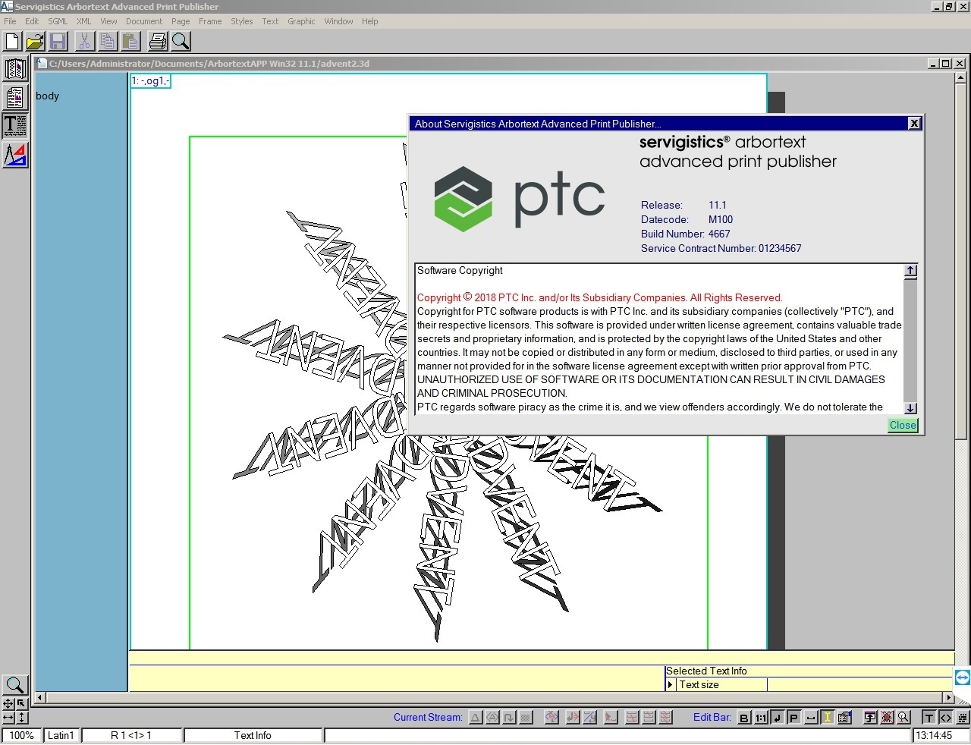The image size is (971, 745).
Task: Click the '1: -,og1,-' frame label
Action: coord(151,81)
